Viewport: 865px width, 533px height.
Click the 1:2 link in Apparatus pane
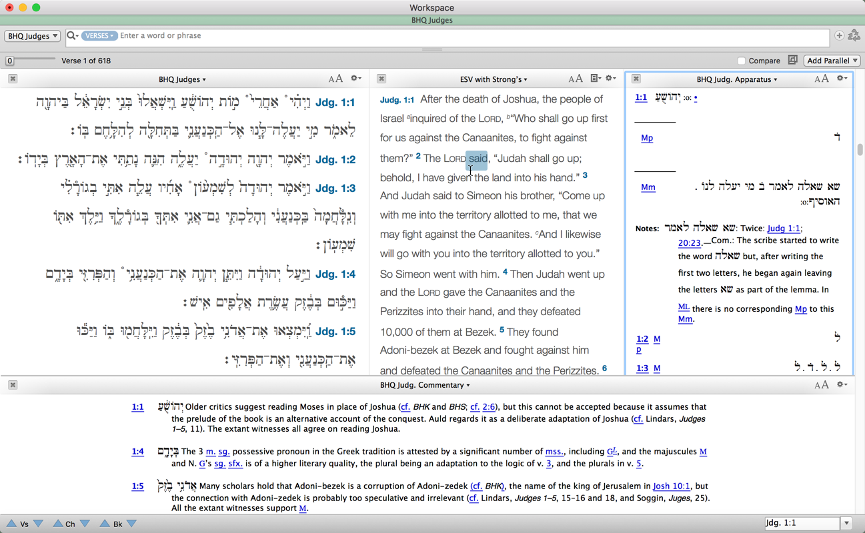point(642,339)
